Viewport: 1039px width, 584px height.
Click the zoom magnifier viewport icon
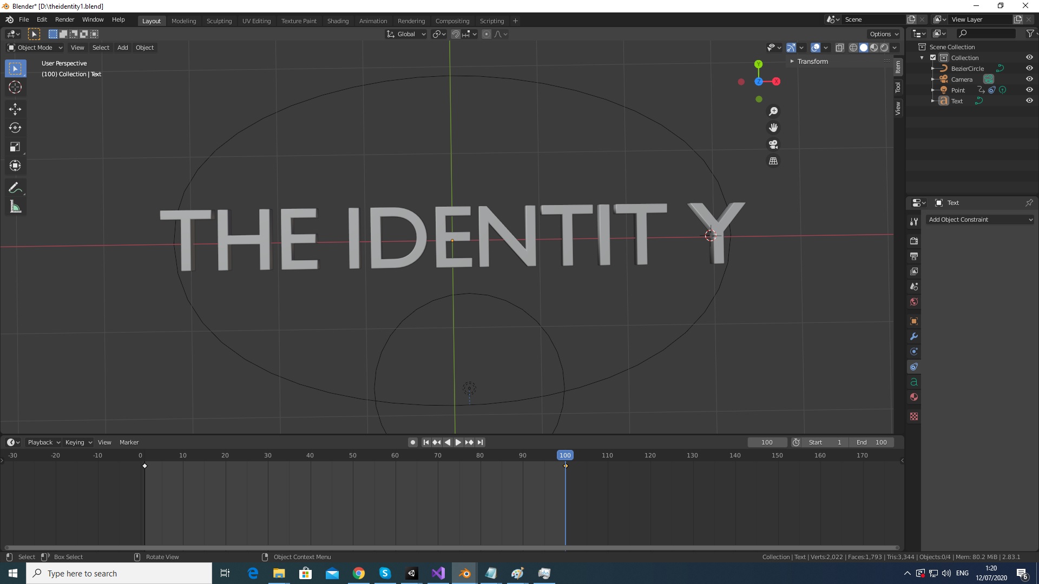tap(773, 111)
